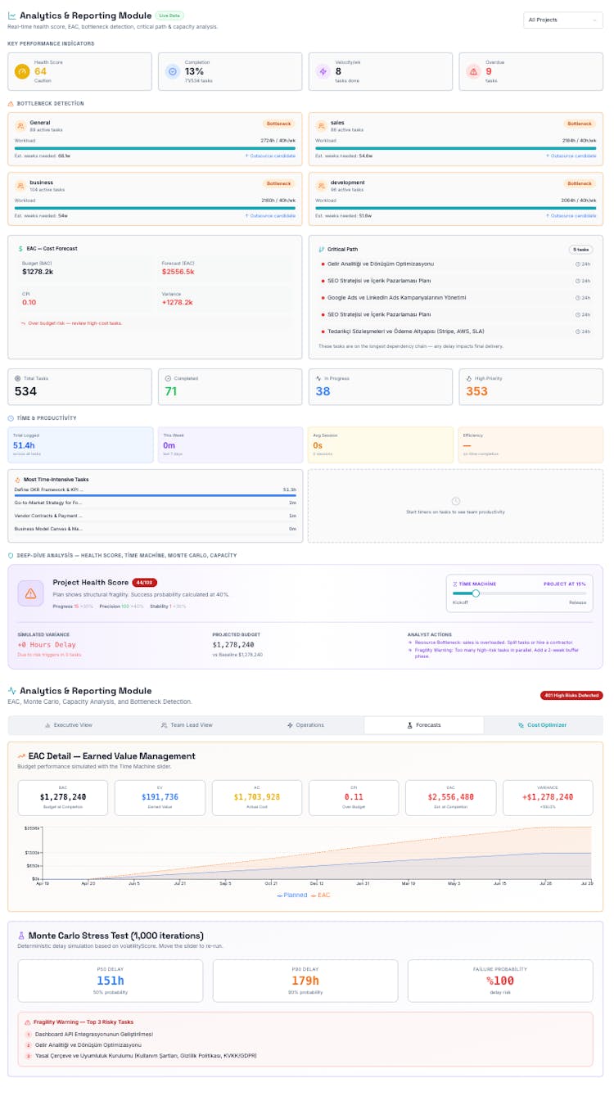Image resolution: width=614 pixels, height=1096 pixels.
Task: Click the Time Machine slider handle
Action: click(476, 593)
